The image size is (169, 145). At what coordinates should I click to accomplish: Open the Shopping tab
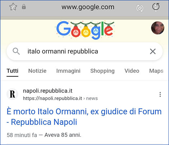click(x=102, y=71)
